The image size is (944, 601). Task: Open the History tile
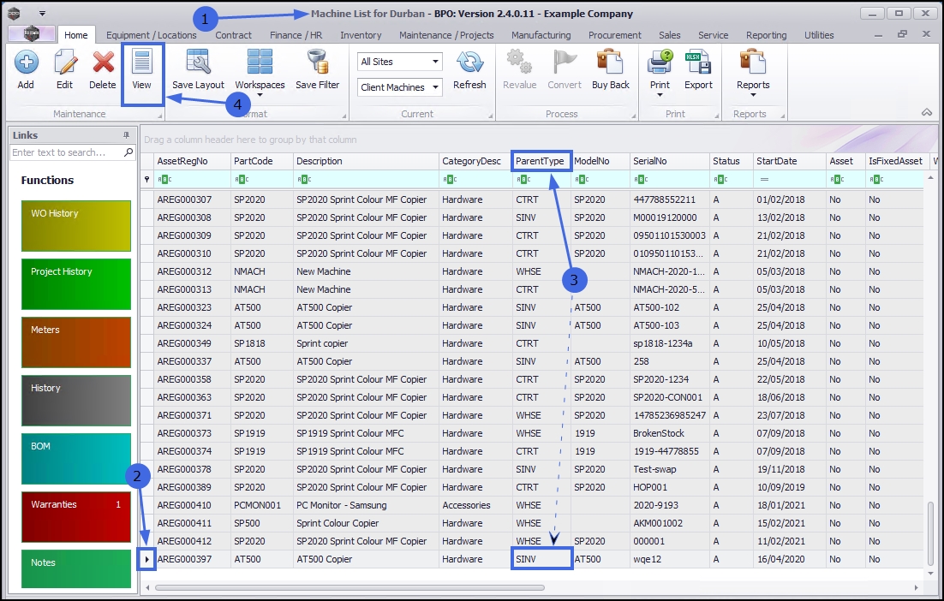click(x=76, y=401)
